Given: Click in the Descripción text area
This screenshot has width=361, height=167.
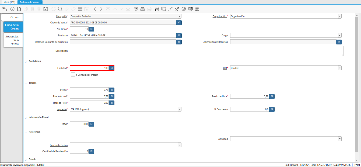Looking at the screenshot, I should tap(207, 51).
